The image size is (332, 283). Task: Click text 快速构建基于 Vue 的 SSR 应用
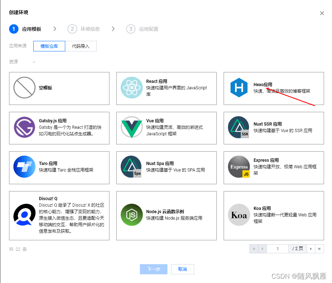[283, 130]
